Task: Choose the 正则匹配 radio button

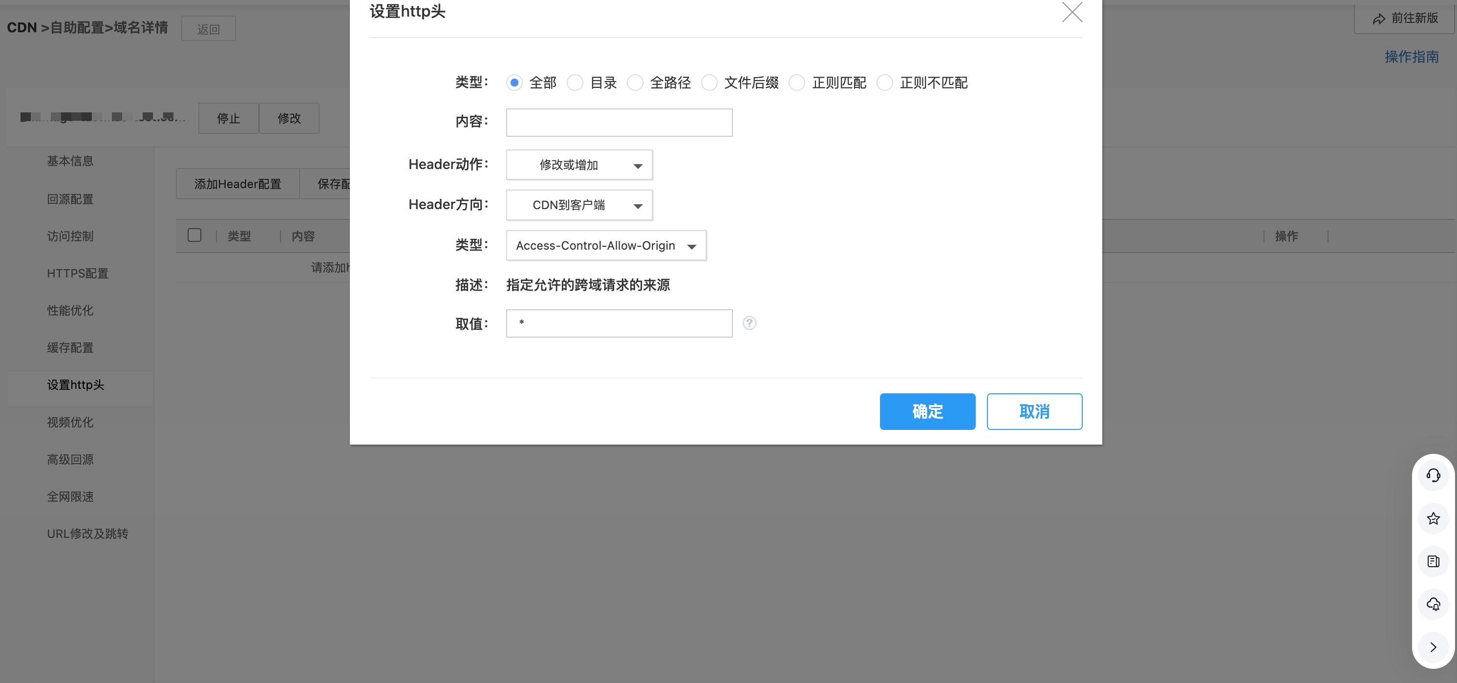Action: (x=796, y=83)
